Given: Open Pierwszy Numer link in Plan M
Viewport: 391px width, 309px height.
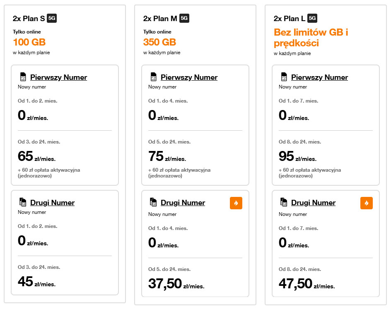Looking at the screenshot, I should pyautogui.click(x=189, y=77).
